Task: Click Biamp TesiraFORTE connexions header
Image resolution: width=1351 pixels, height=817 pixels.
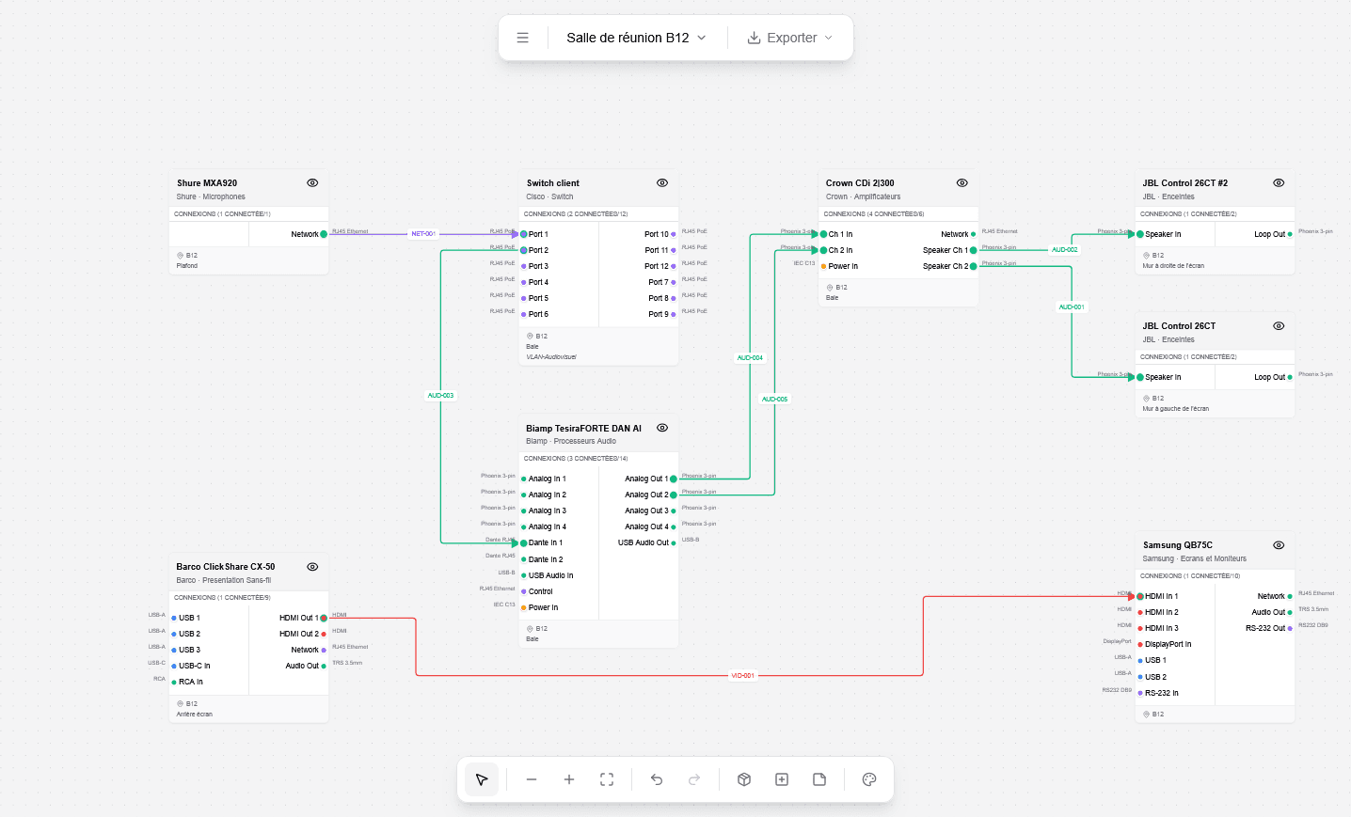Action: [x=576, y=459]
